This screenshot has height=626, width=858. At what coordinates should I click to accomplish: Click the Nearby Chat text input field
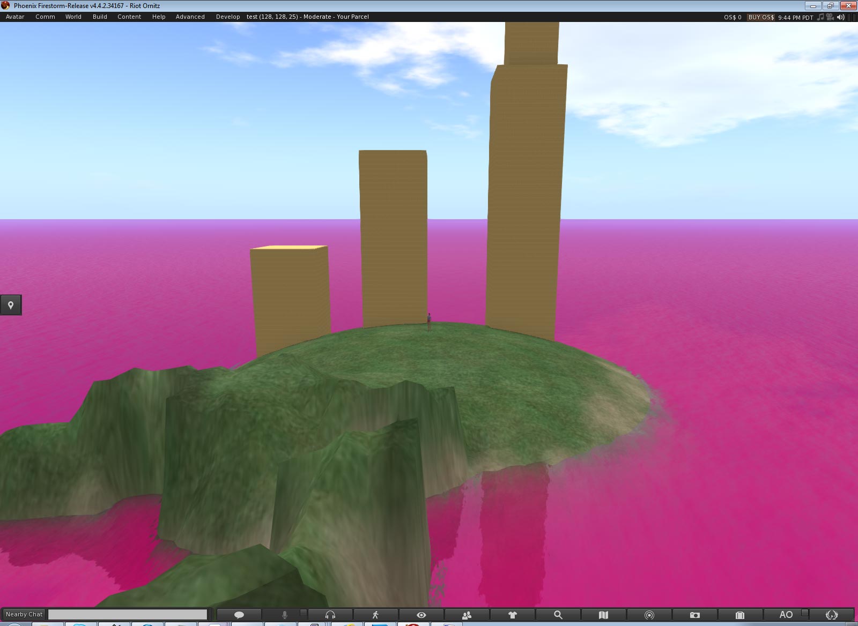tap(128, 614)
